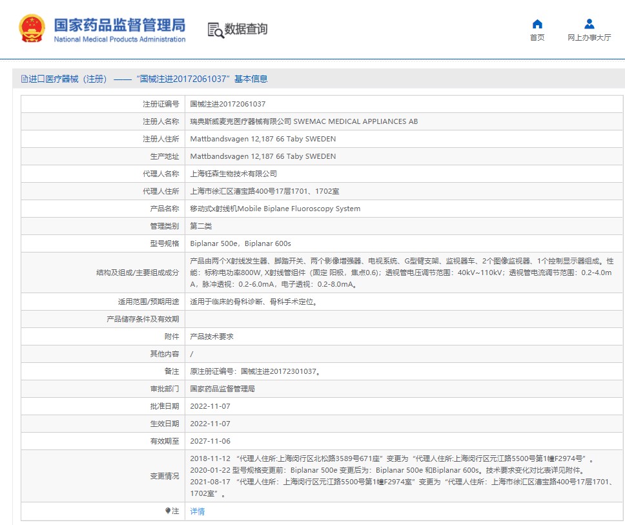The image size is (625, 525).
Task: Click the document icon before 进口医疗器械
Action: [25, 79]
